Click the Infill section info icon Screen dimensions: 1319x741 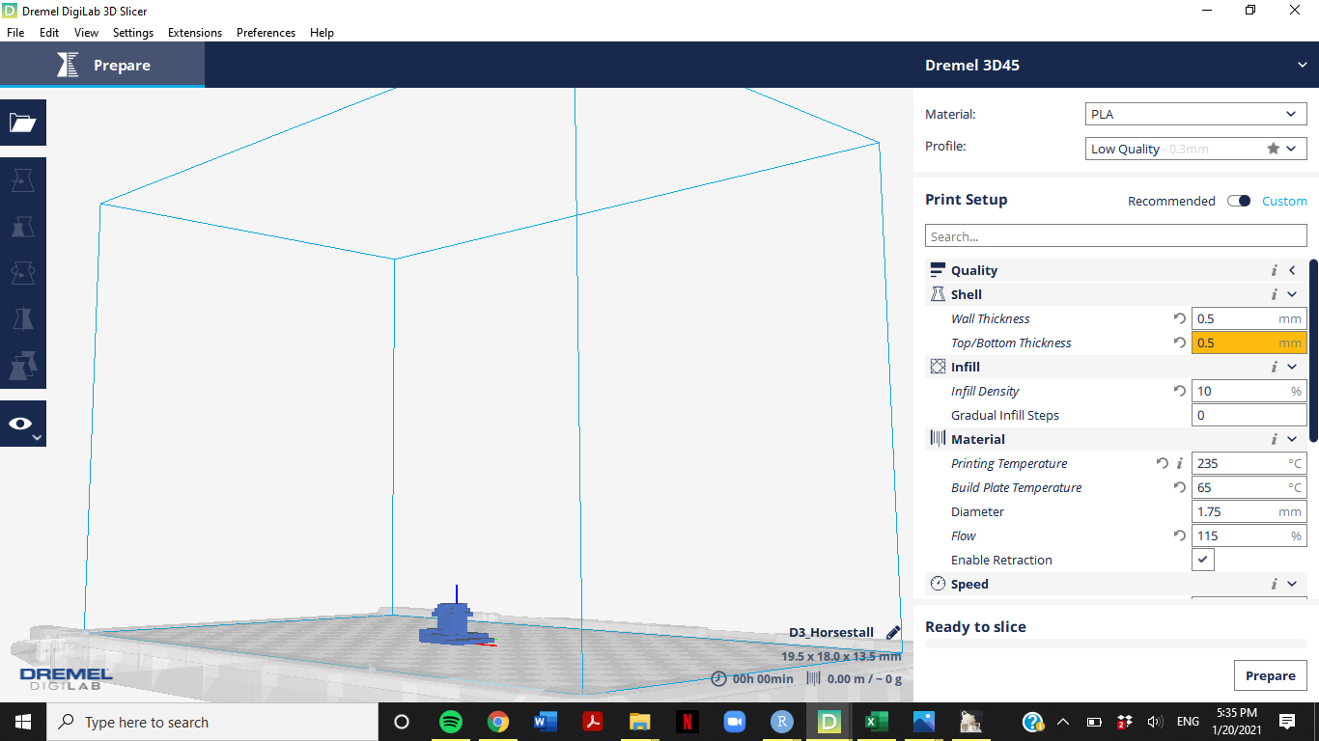tap(1274, 367)
